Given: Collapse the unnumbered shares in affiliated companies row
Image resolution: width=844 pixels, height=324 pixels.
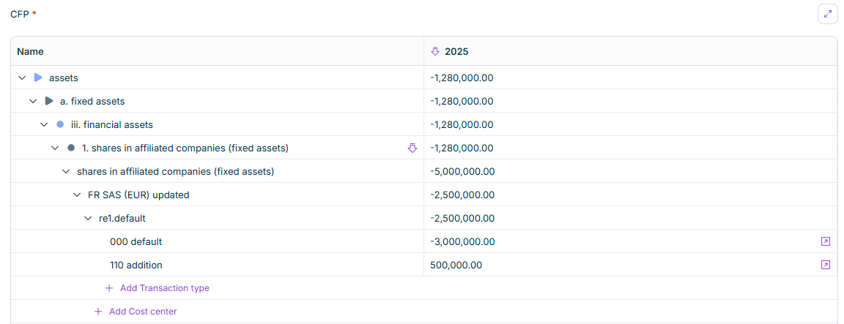Looking at the screenshot, I should (x=66, y=171).
